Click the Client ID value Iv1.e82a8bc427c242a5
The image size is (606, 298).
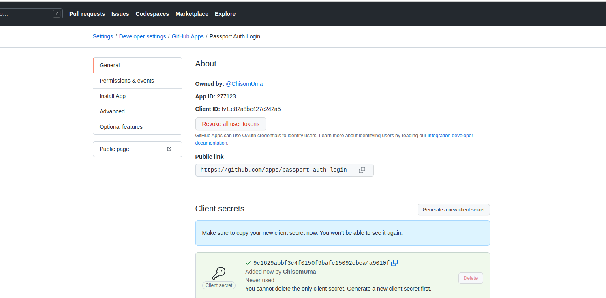[x=251, y=109]
